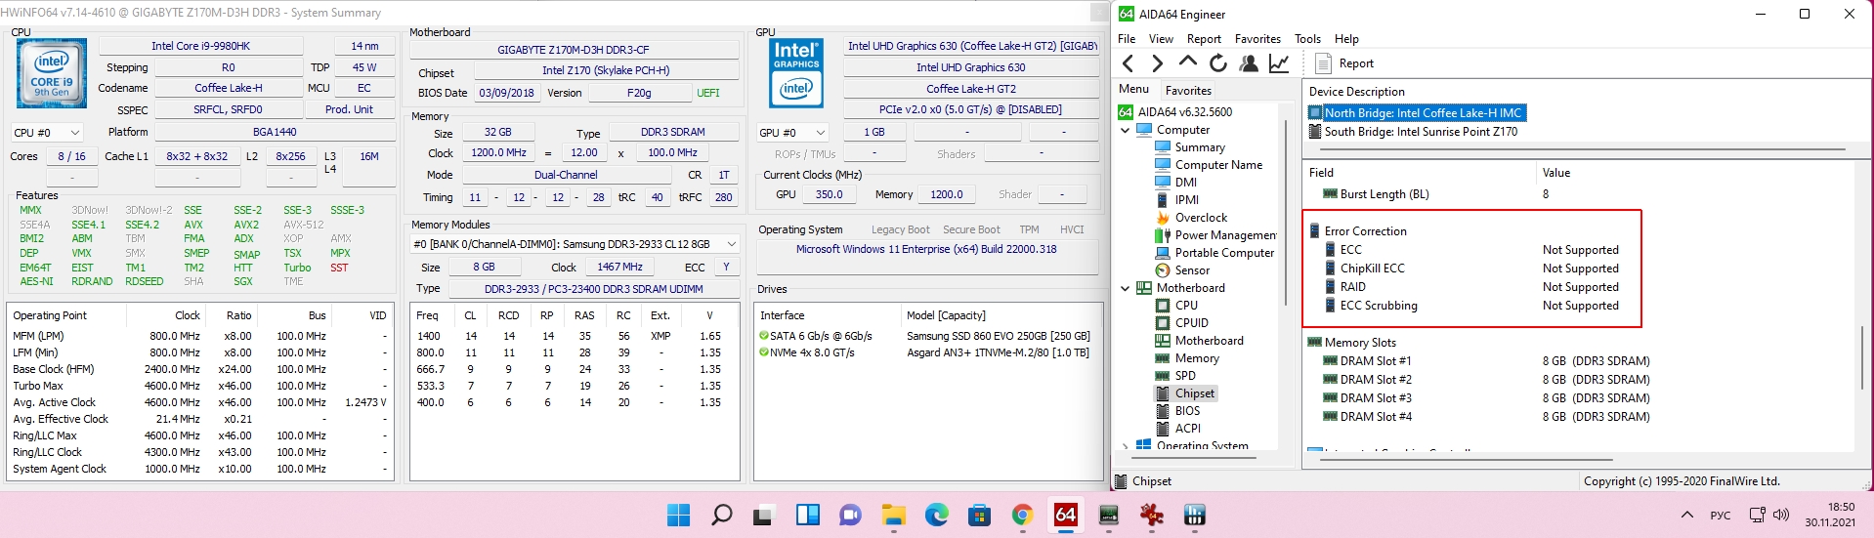
Task: Open the Sensor page
Action: [1182, 270]
